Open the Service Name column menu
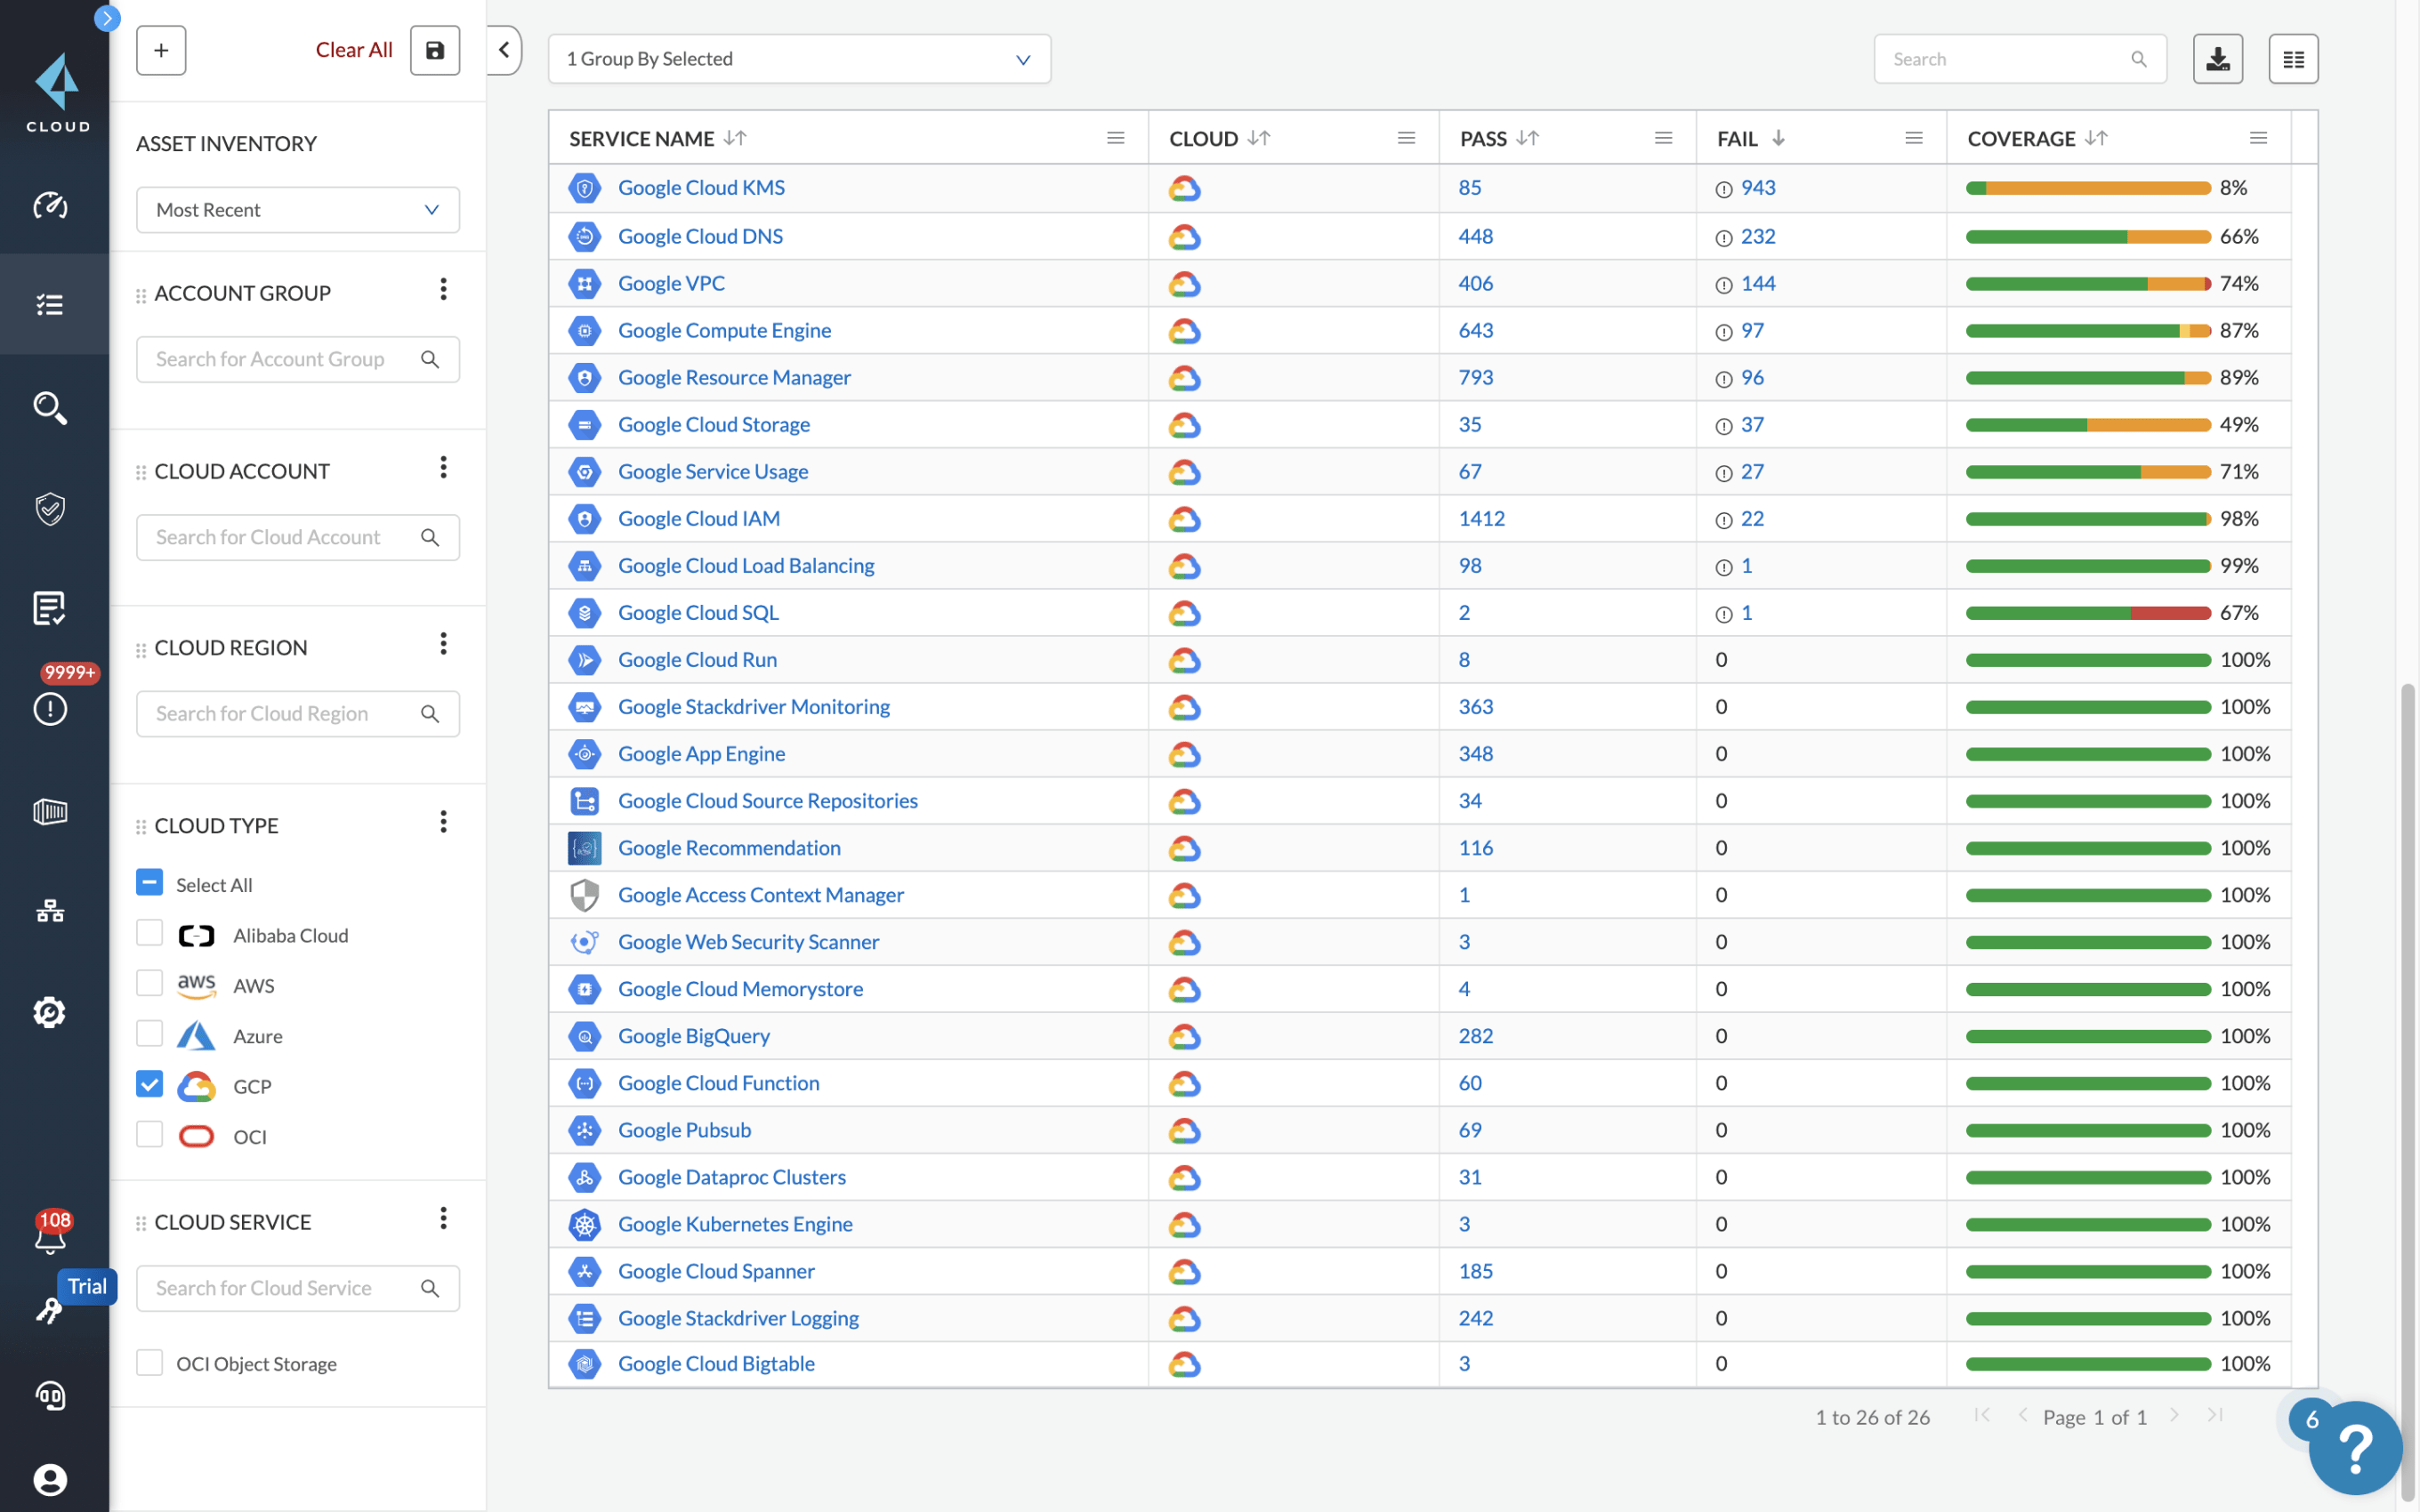Viewport: 2420px width, 1512px height. click(x=1115, y=138)
